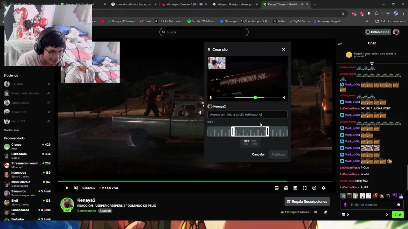408x229 pixels.
Task: Open chat settings gear
Action: tap(387, 215)
